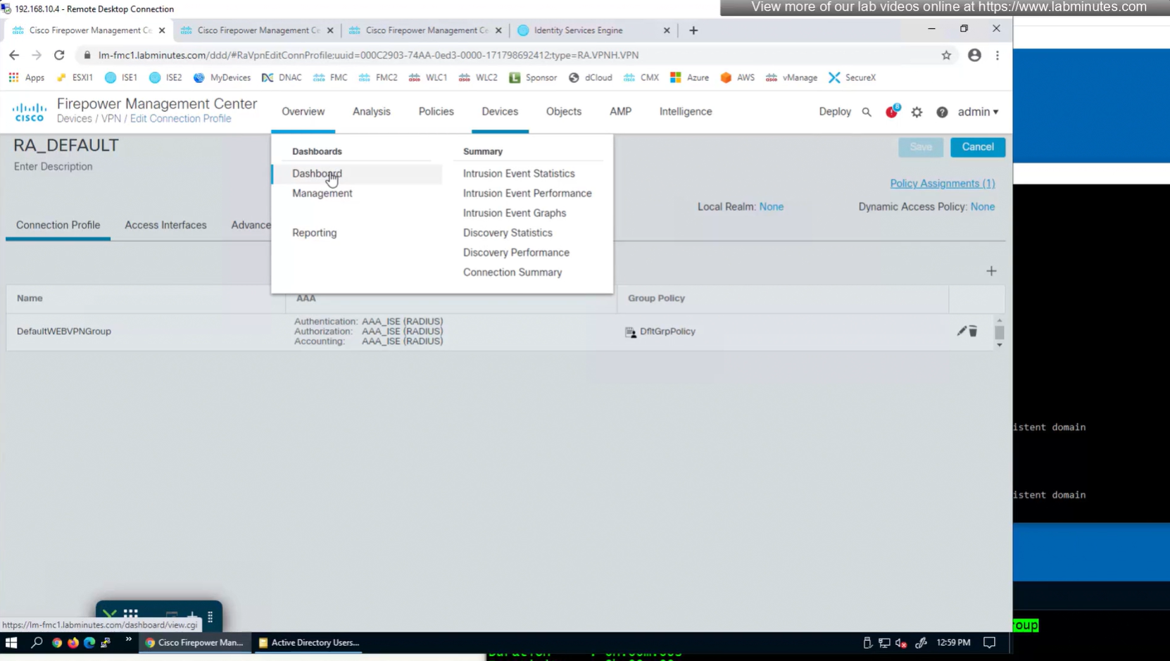Open the Policy Assignments (1) link
The height and width of the screenshot is (661, 1170).
click(942, 184)
